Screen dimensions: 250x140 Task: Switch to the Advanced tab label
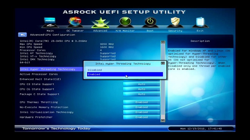(100, 31)
